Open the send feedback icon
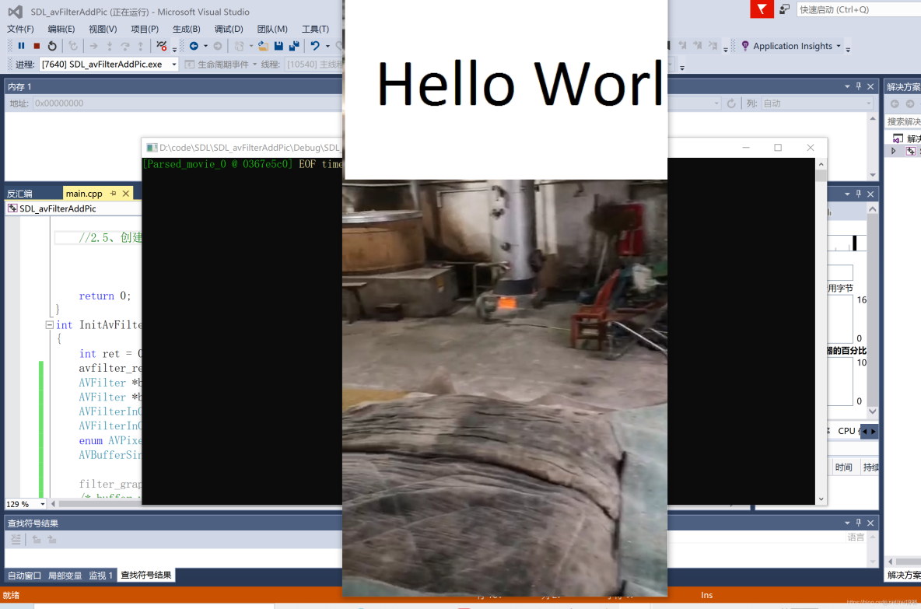This screenshot has width=921, height=609. click(784, 9)
